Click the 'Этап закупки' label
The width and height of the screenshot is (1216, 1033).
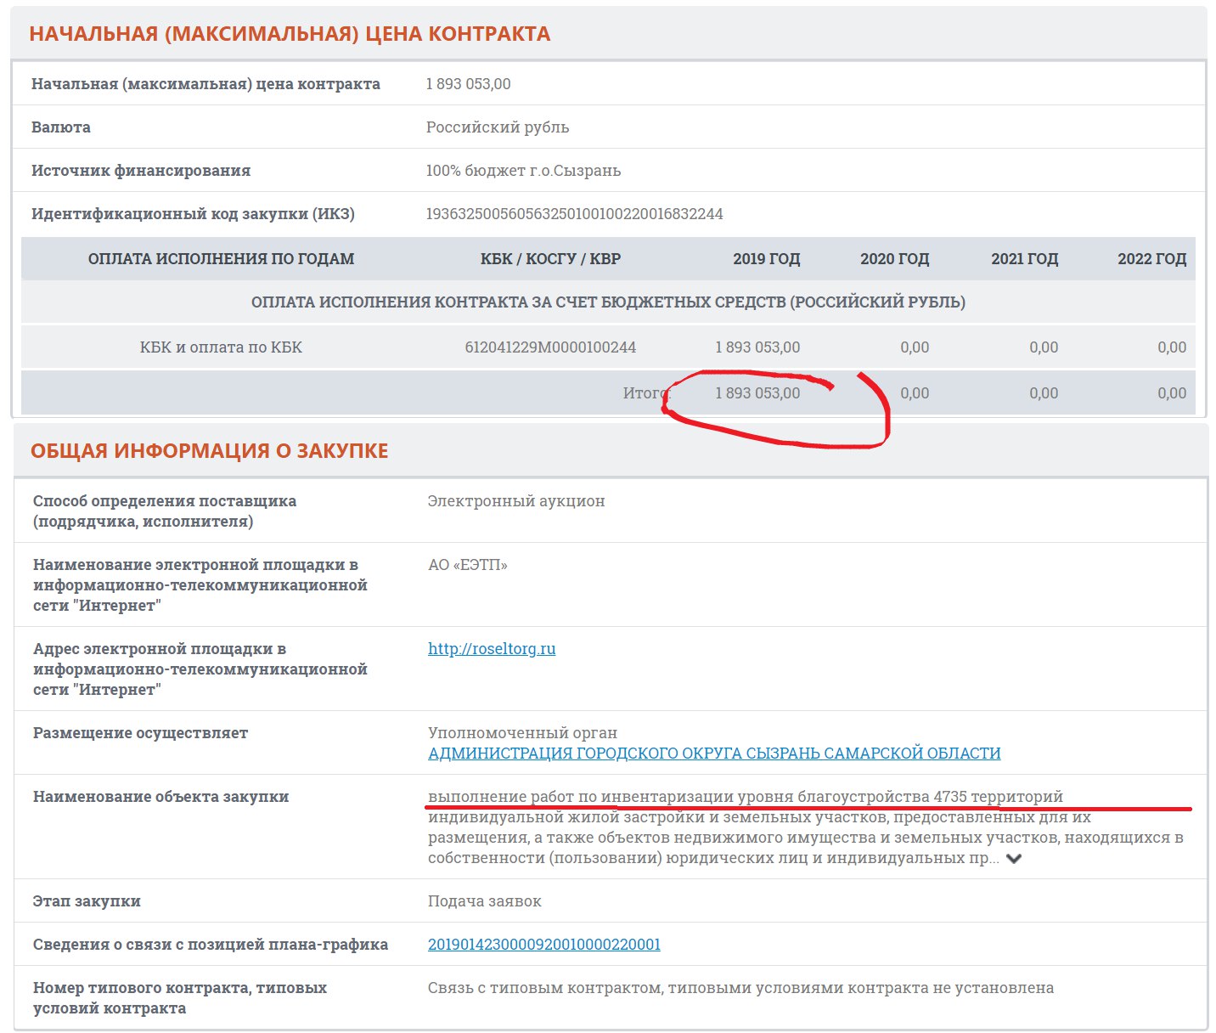(x=87, y=901)
